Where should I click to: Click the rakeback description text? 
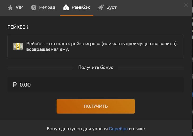coord(102,46)
